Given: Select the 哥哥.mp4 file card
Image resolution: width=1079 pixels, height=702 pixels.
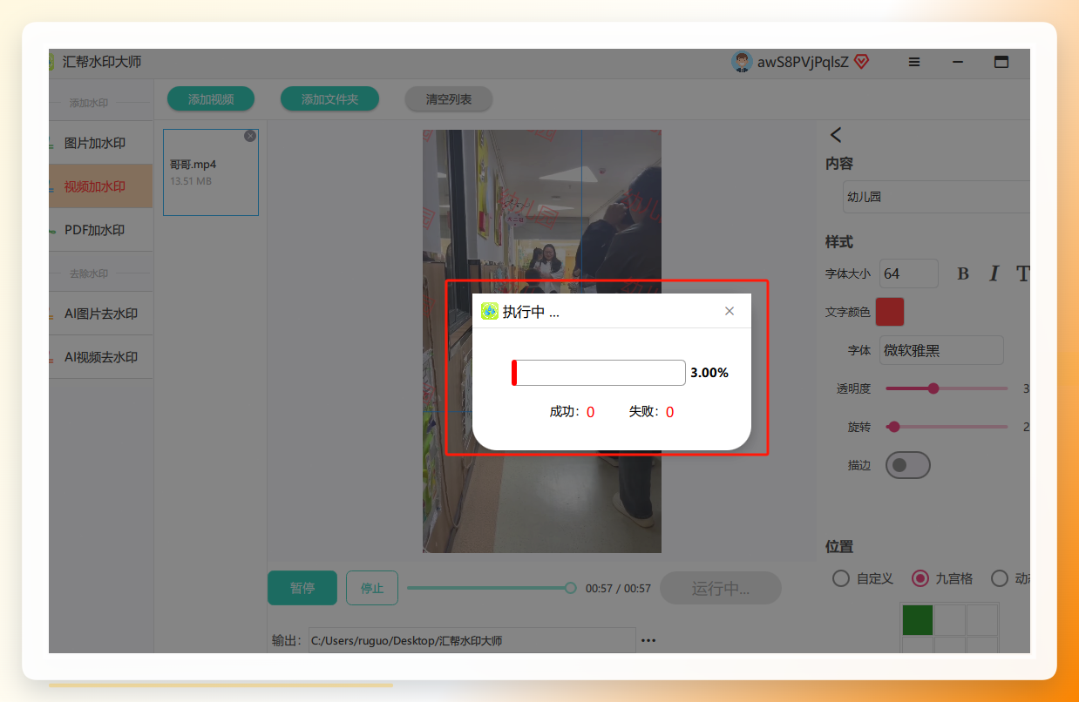Looking at the screenshot, I should [211, 172].
